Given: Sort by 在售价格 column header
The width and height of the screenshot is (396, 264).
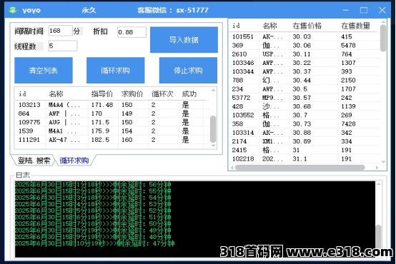Looking at the screenshot, I should point(307,26).
